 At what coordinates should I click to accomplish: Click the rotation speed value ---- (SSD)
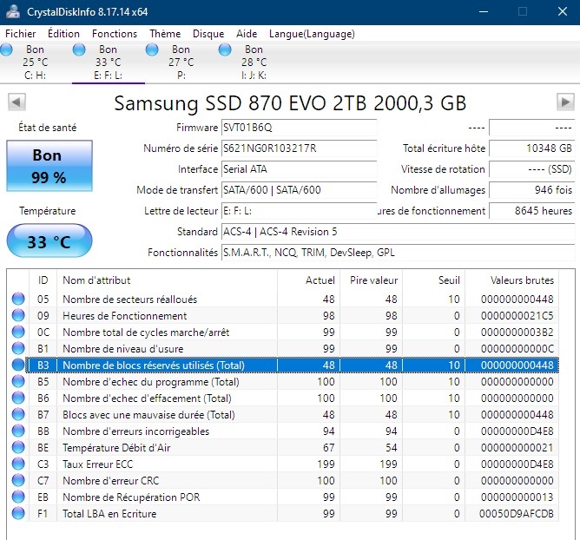(532, 169)
